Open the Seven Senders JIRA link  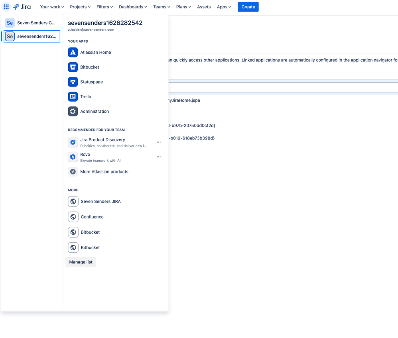click(101, 201)
